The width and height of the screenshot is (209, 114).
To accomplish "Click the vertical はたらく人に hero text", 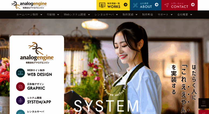I will coord(194,82).
